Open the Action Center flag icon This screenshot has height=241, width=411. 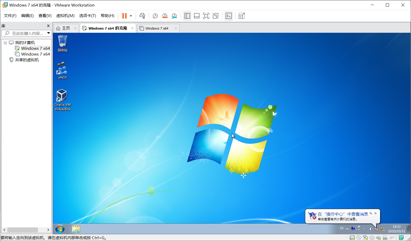pyautogui.click(x=376, y=229)
